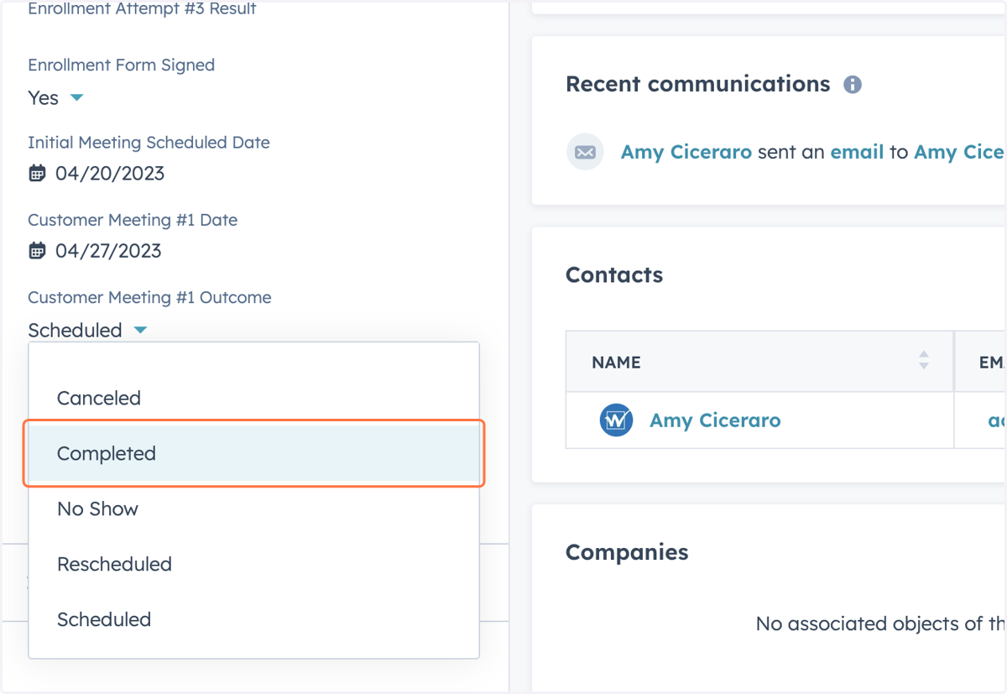The height and width of the screenshot is (694, 1007).
Task: Open calendar for Initial Meeting Scheduled Date
Action: click(x=37, y=174)
